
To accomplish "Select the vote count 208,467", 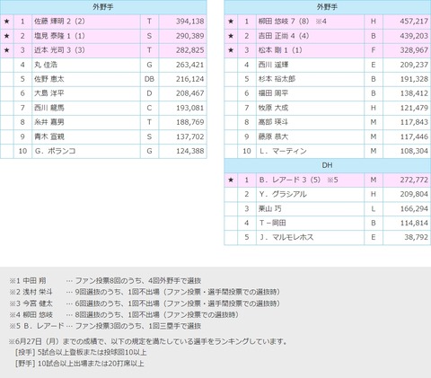I will (189, 93).
